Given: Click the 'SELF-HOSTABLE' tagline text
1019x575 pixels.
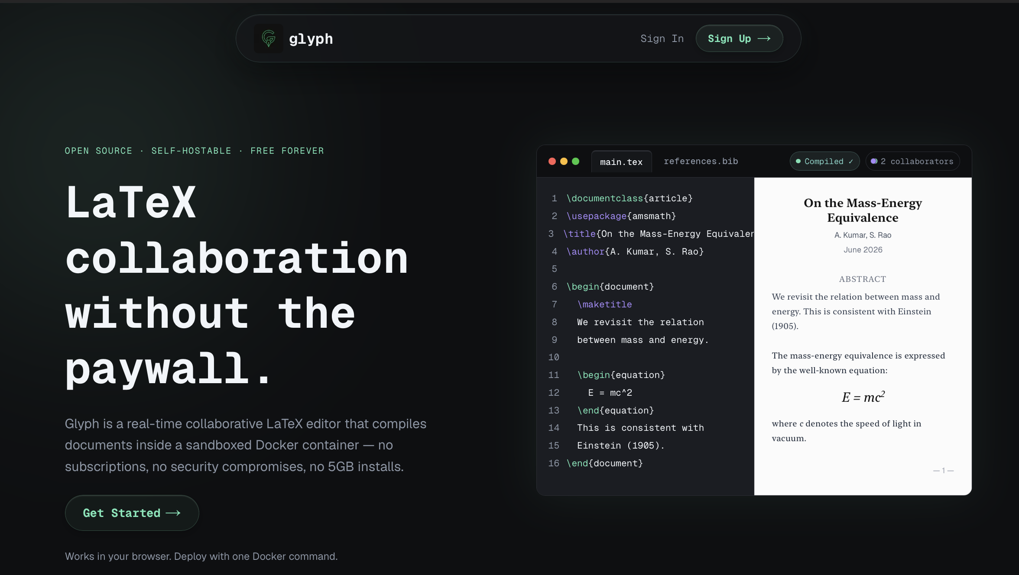Looking at the screenshot, I should [191, 151].
